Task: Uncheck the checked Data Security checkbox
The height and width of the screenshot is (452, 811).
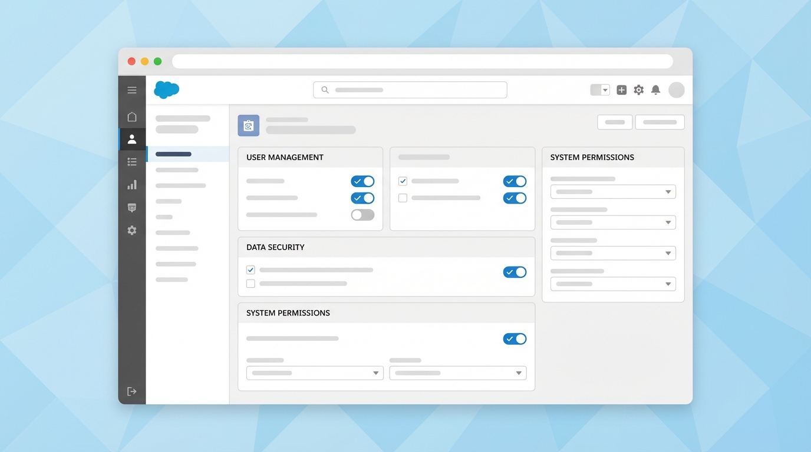Action: (x=250, y=269)
